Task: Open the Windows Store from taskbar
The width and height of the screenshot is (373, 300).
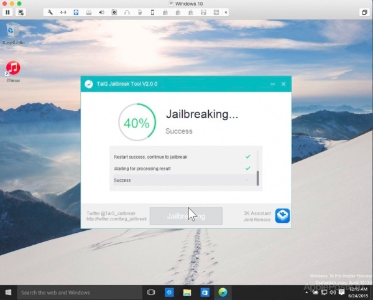Action: click(205, 293)
